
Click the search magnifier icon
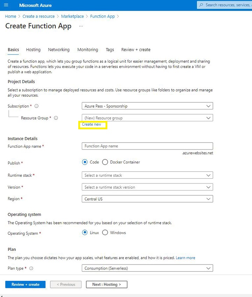tap(201, 5)
